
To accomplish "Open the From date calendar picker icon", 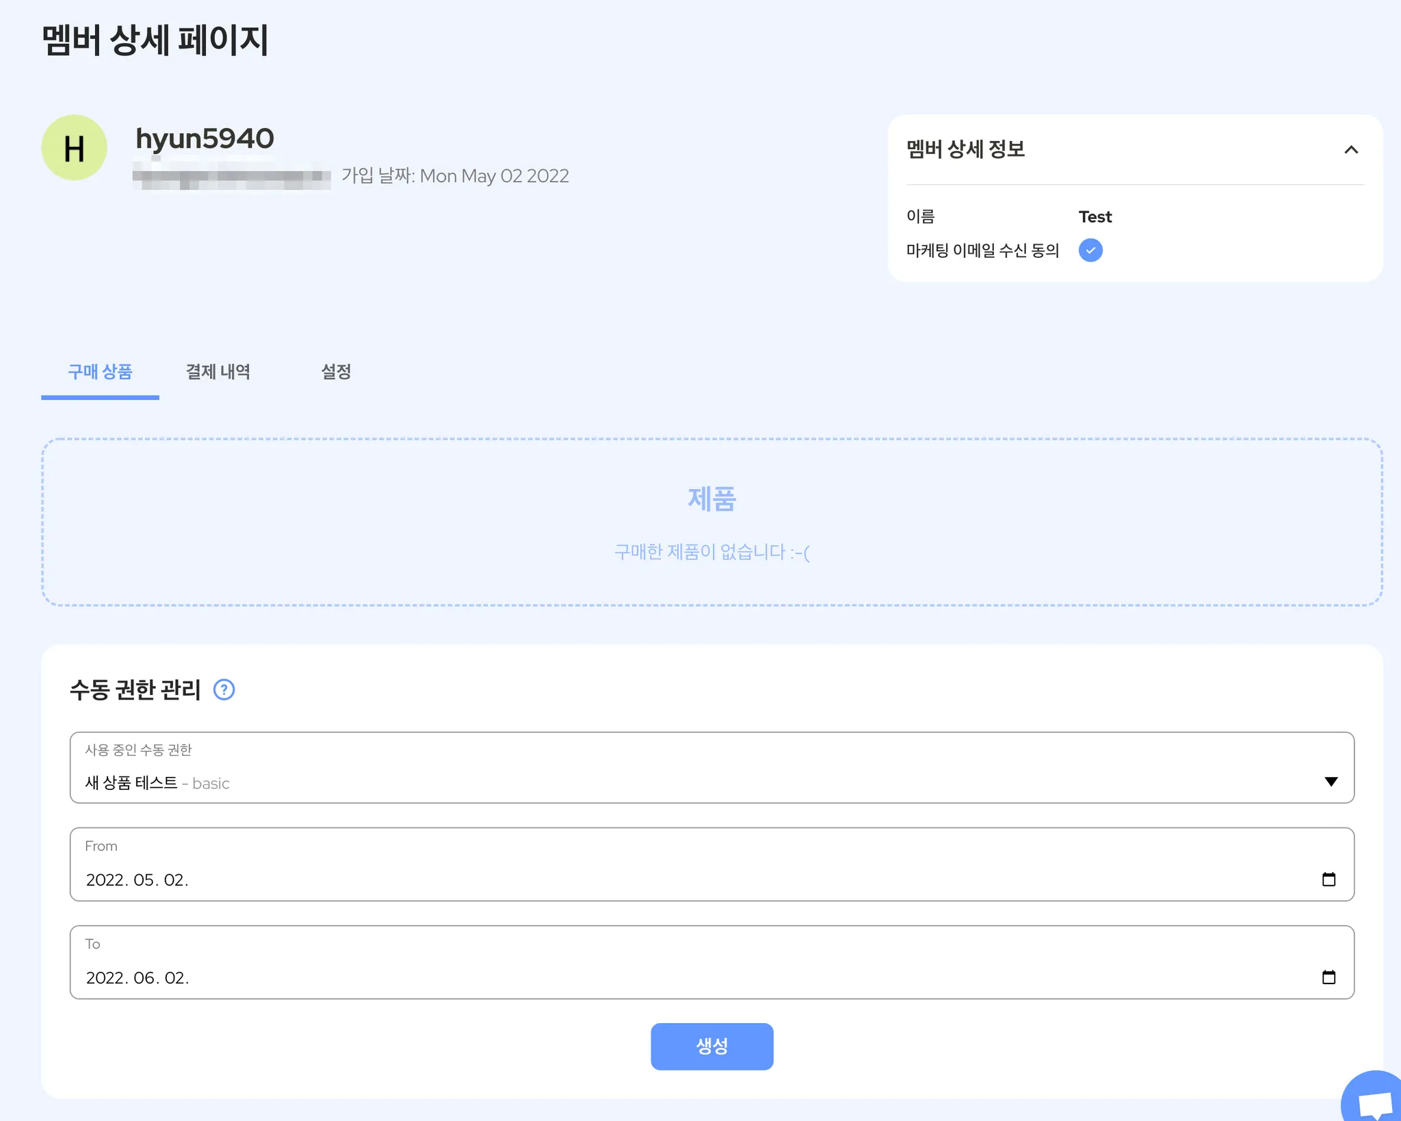I will (x=1328, y=880).
